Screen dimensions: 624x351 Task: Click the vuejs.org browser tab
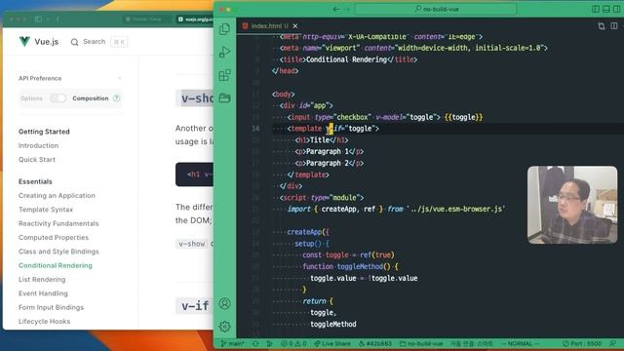click(x=195, y=19)
